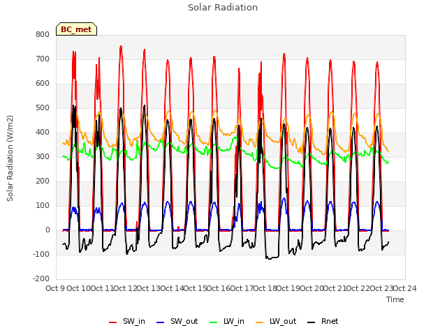Click the -200 y-axis tick label
The height and width of the screenshot is (335, 447).
[x=41, y=279]
